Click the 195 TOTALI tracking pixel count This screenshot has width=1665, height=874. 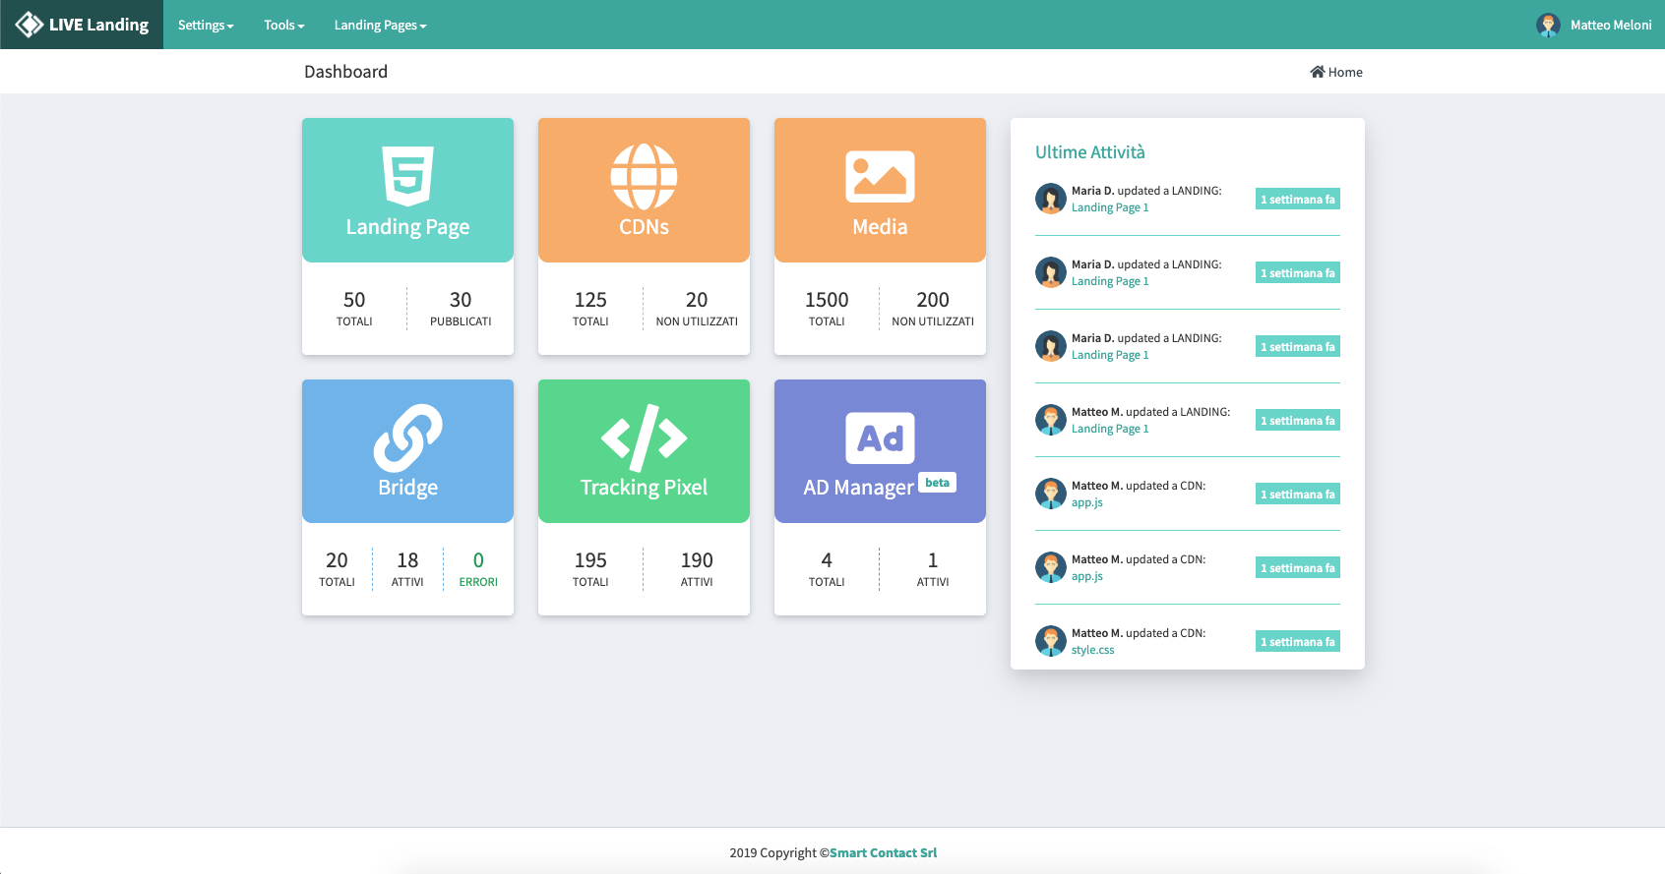(590, 568)
